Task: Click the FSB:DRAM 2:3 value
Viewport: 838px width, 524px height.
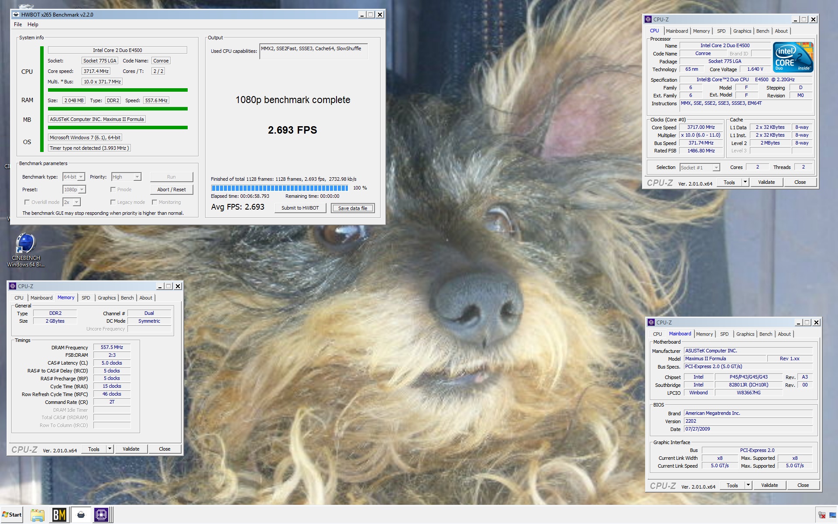Action: [112, 355]
